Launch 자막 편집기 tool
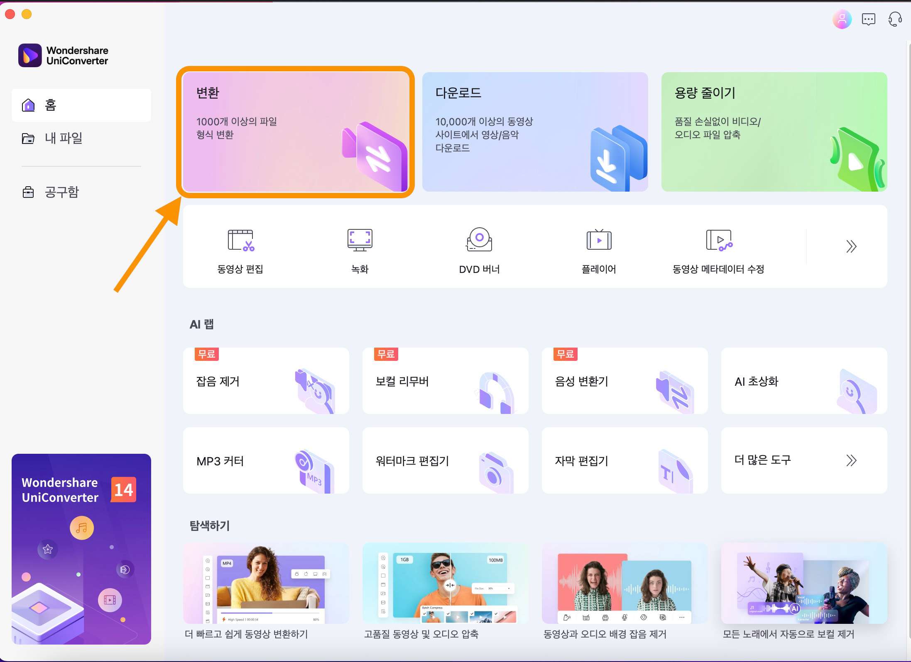 coord(624,460)
